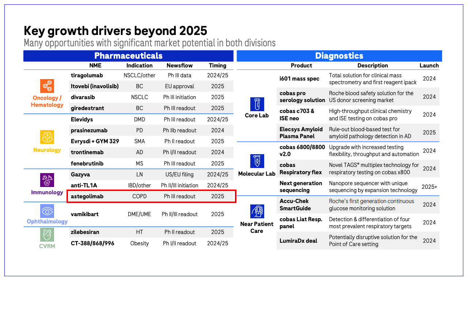Screen dimensions: 475x328
Task: Click the Timing column header
Action: (217, 66)
